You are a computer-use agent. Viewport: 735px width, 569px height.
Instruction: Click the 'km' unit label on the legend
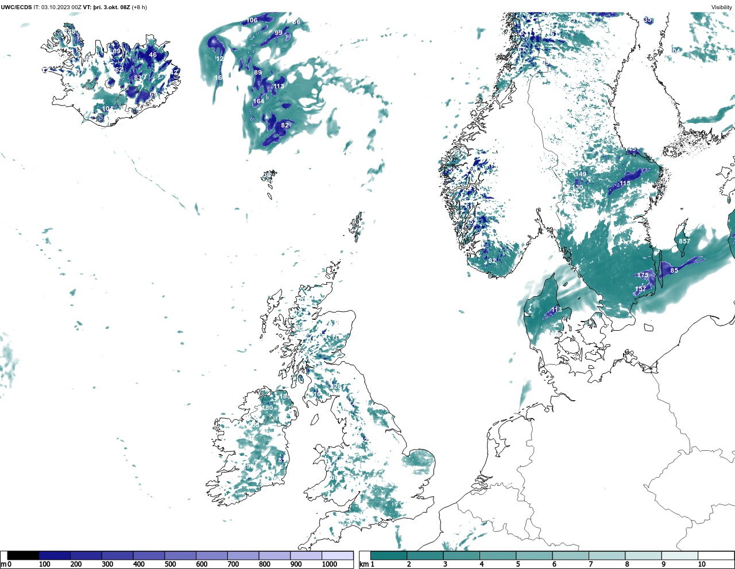[x=363, y=564]
